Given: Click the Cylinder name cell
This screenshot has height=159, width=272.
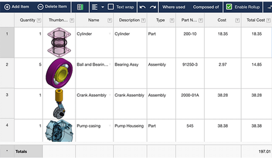Looking at the screenshot, I should [95, 42].
